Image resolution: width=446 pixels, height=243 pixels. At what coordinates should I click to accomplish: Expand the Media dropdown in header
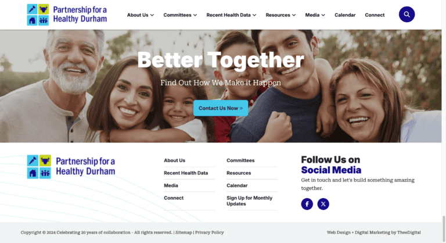315,15
